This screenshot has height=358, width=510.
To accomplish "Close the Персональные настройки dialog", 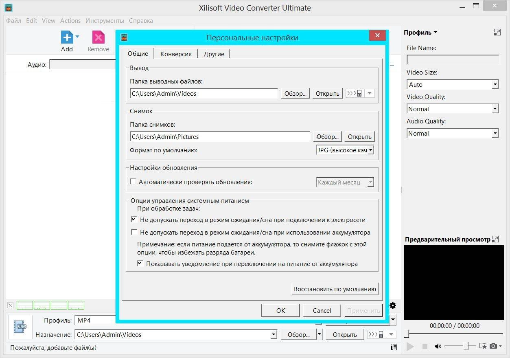I will 377,36.
